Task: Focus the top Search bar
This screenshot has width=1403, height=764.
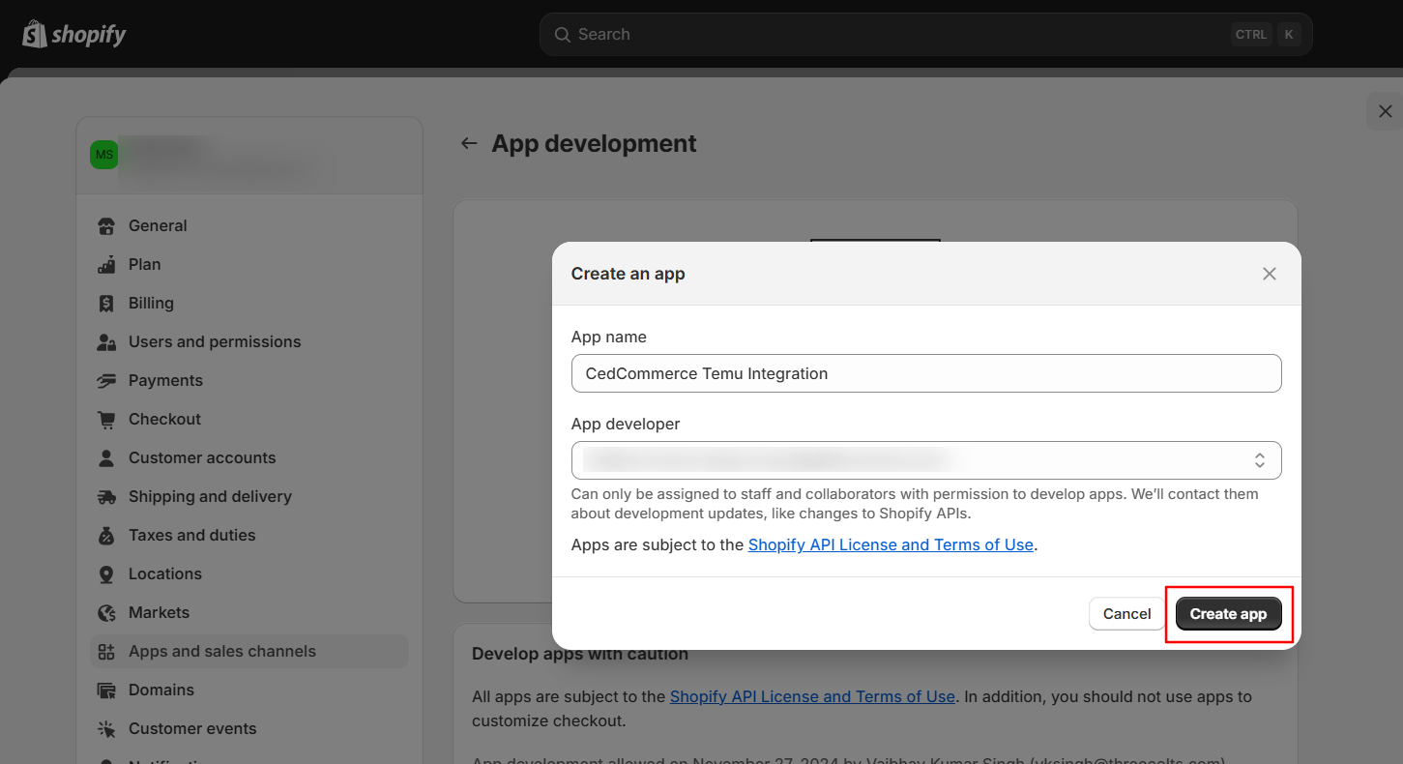Action: point(925,35)
